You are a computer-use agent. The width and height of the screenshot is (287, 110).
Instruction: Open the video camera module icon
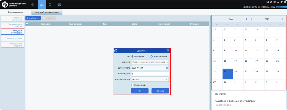click(x=51, y=4)
